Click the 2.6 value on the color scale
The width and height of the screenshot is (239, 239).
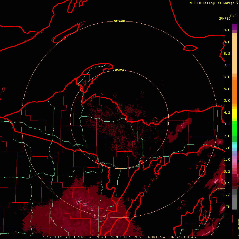(227, 136)
